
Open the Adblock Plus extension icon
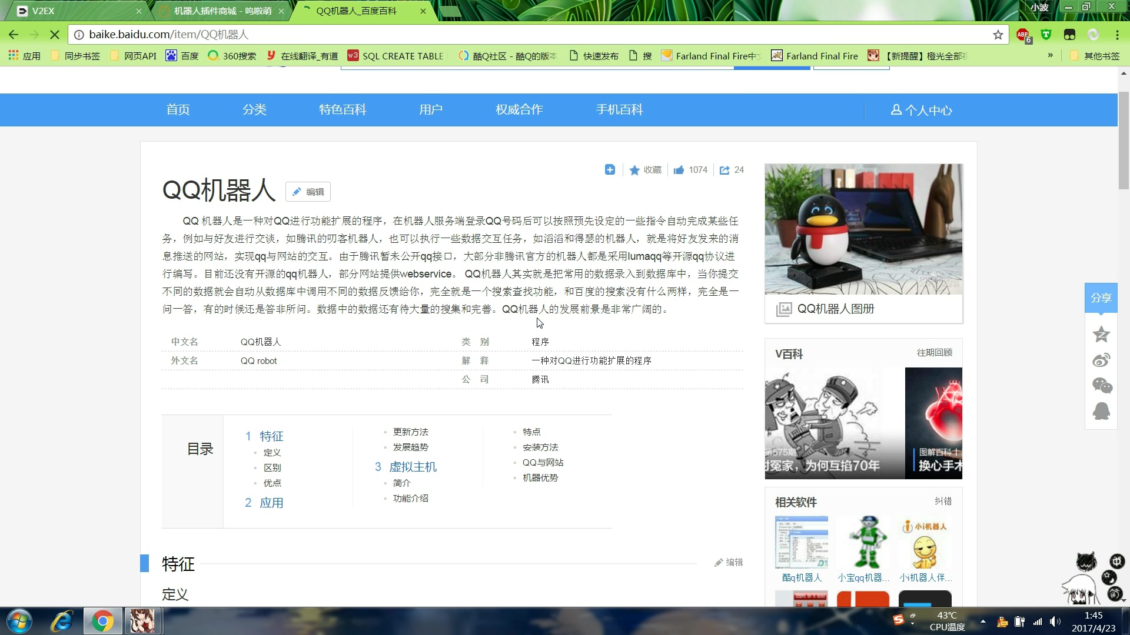click(x=1023, y=35)
